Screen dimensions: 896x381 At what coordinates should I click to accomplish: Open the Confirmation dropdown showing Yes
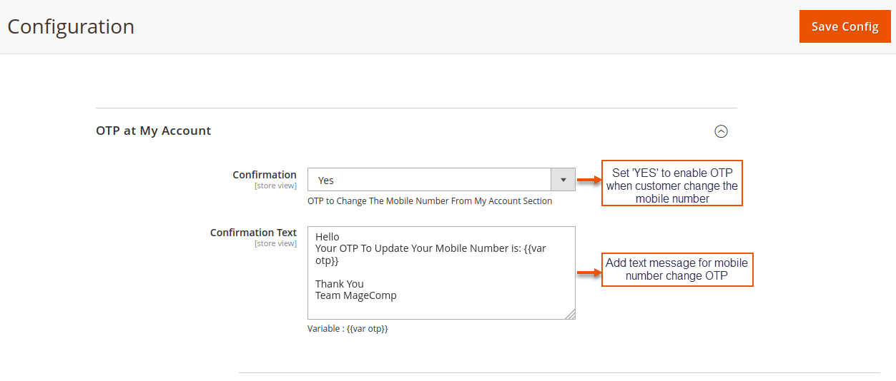429,180
